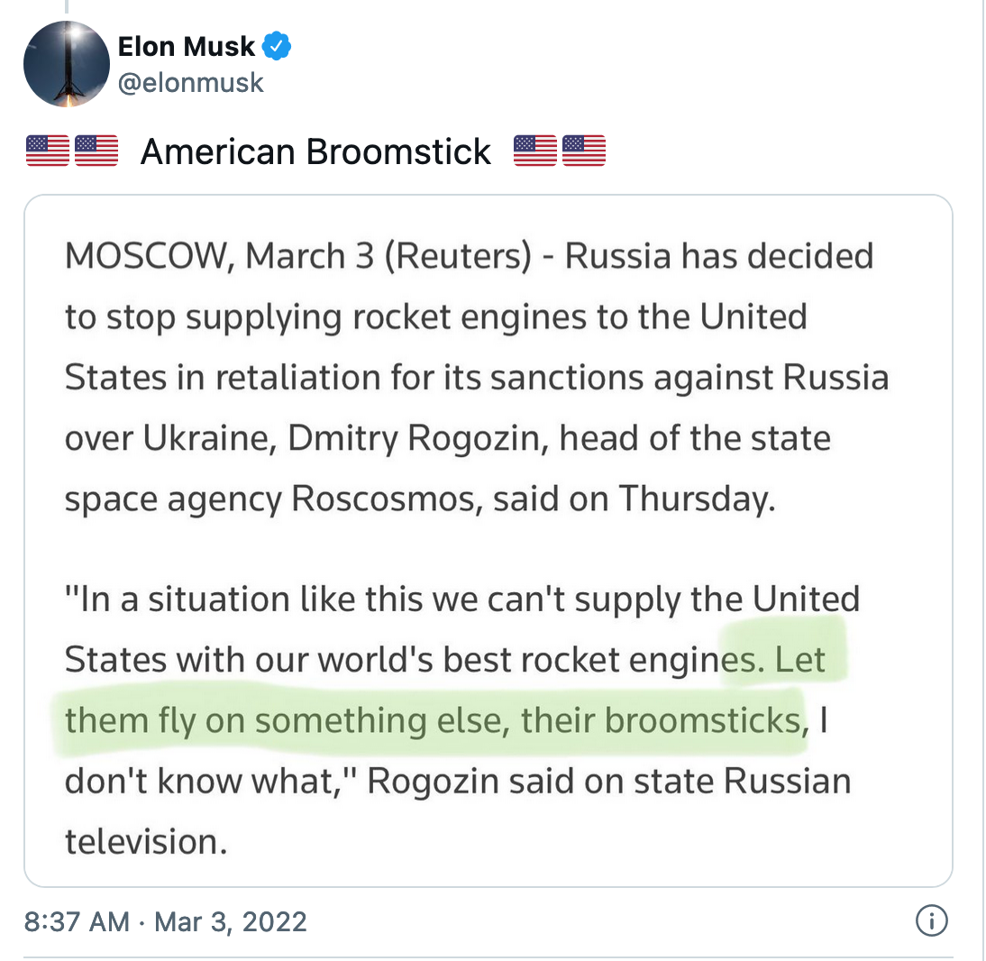The height and width of the screenshot is (961, 986).
Task: Open the tweet info icon
Action: tap(931, 921)
